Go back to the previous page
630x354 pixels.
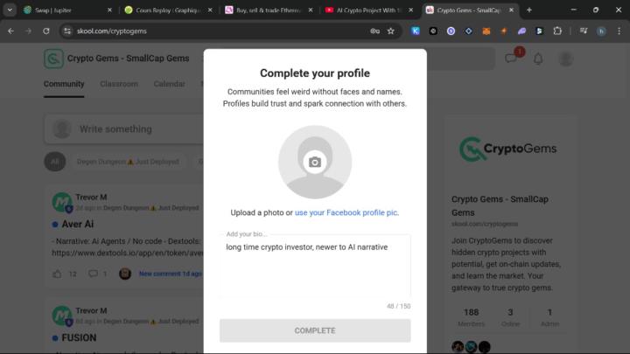pyautogui.click(x=10, y=31)
